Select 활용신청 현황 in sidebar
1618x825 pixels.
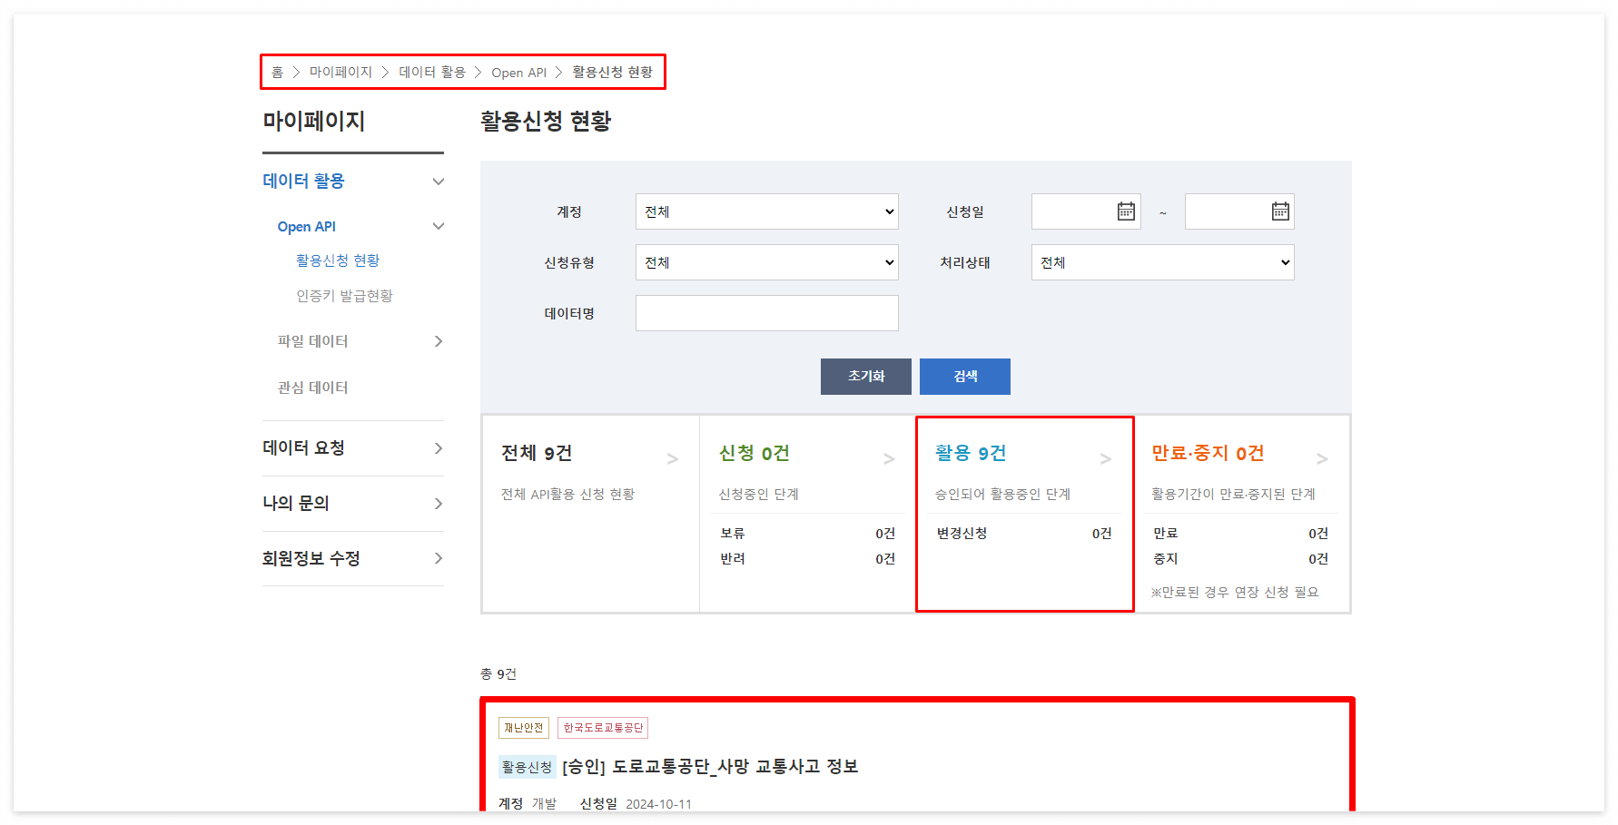click(x=338, y=260)
